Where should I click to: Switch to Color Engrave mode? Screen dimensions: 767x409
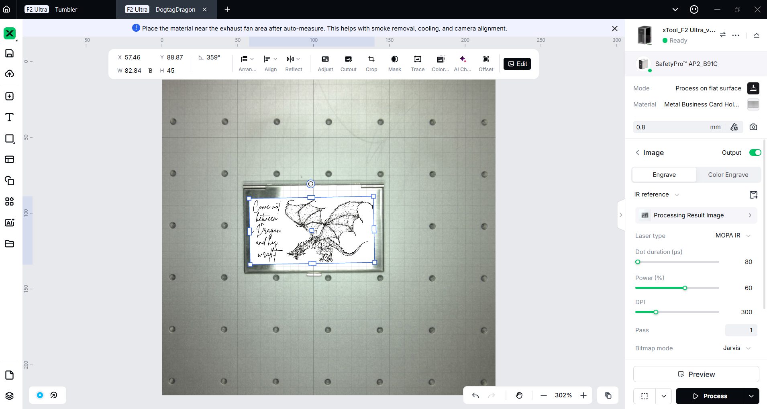[728, 175]
